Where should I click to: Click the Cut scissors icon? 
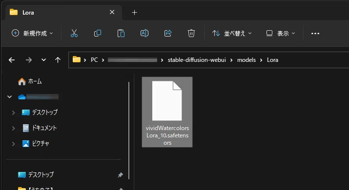[74, 33]
